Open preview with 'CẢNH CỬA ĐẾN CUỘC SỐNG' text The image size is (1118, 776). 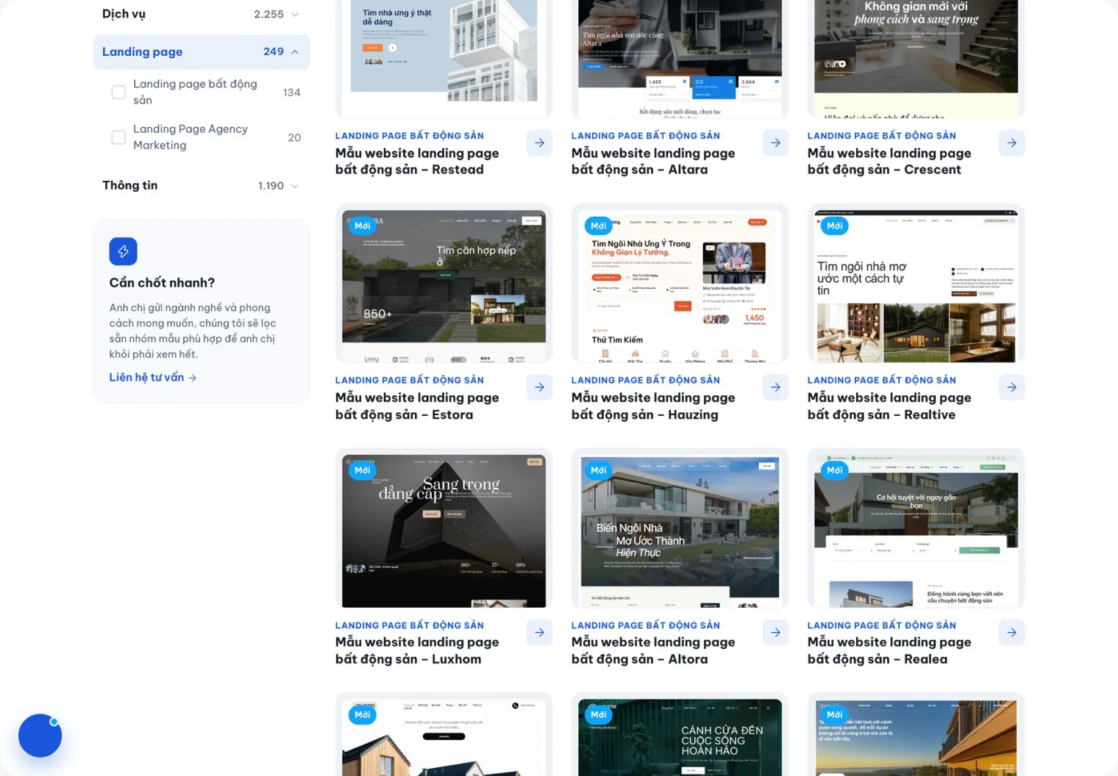pyautogui.click(x=680, y=734)
